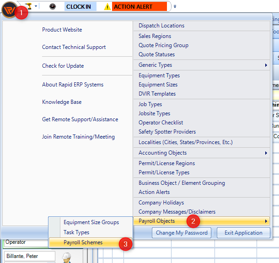Open Product Website link
This screenshot has height=263, width=279.
point(62,30)
